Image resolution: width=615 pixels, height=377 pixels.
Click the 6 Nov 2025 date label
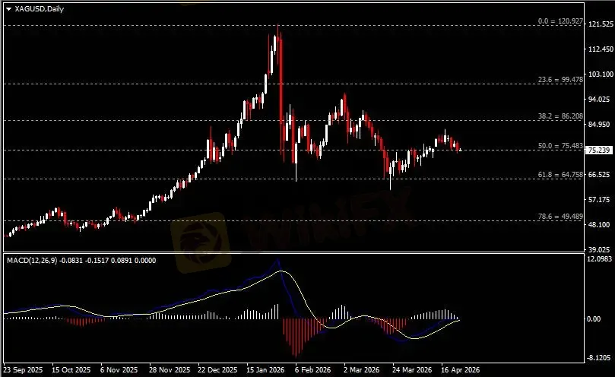(x=119, y=370)
